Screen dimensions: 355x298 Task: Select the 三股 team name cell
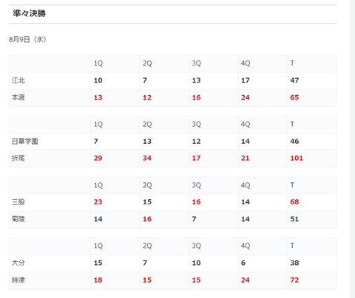pyautogui.click(x=50, y=202)
